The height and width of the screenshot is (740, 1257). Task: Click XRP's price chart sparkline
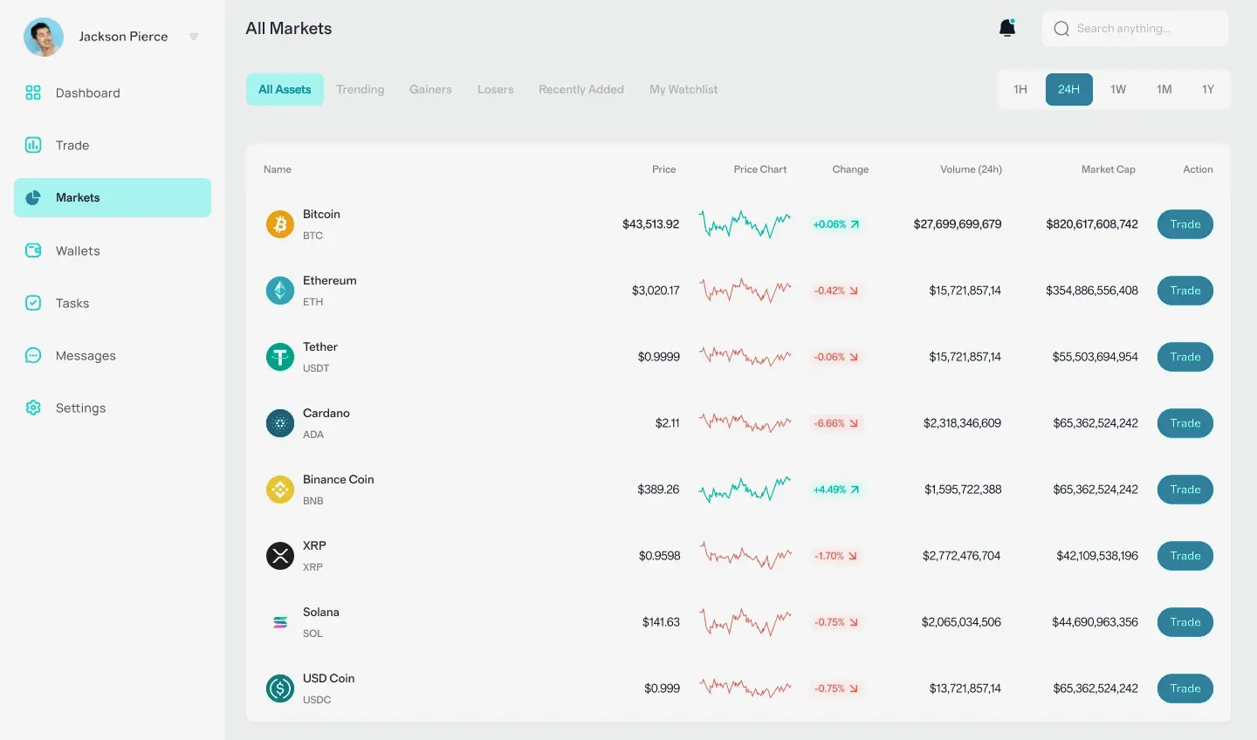[x=745, y=556]
